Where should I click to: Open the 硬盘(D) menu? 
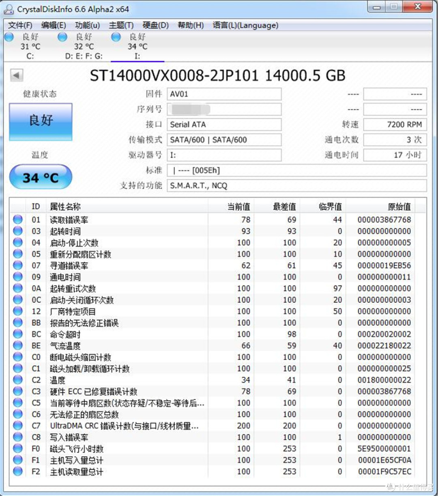coord(155,25)
